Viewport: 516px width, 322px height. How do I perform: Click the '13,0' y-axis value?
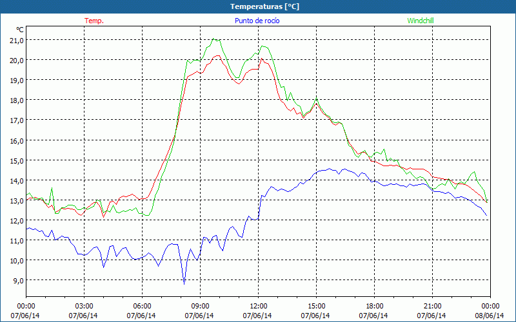click(x=17, y=200)
